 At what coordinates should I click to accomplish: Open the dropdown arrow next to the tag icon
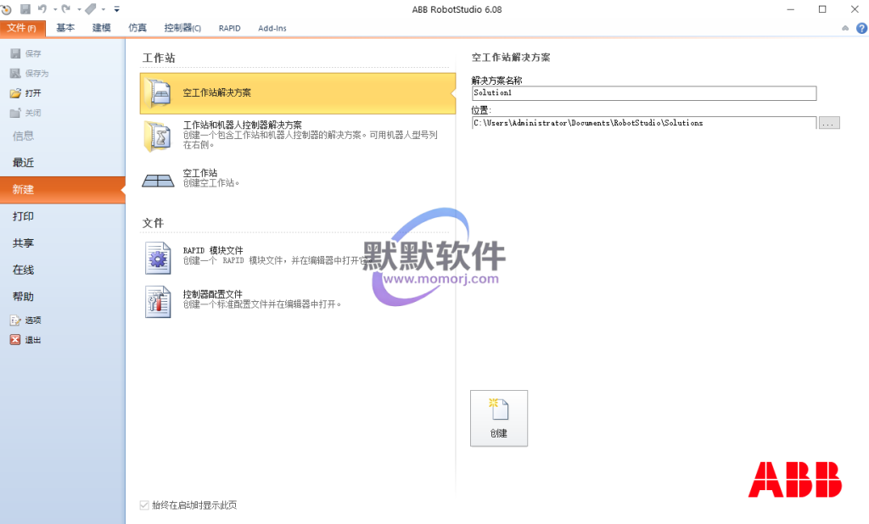tap(103, 9)
